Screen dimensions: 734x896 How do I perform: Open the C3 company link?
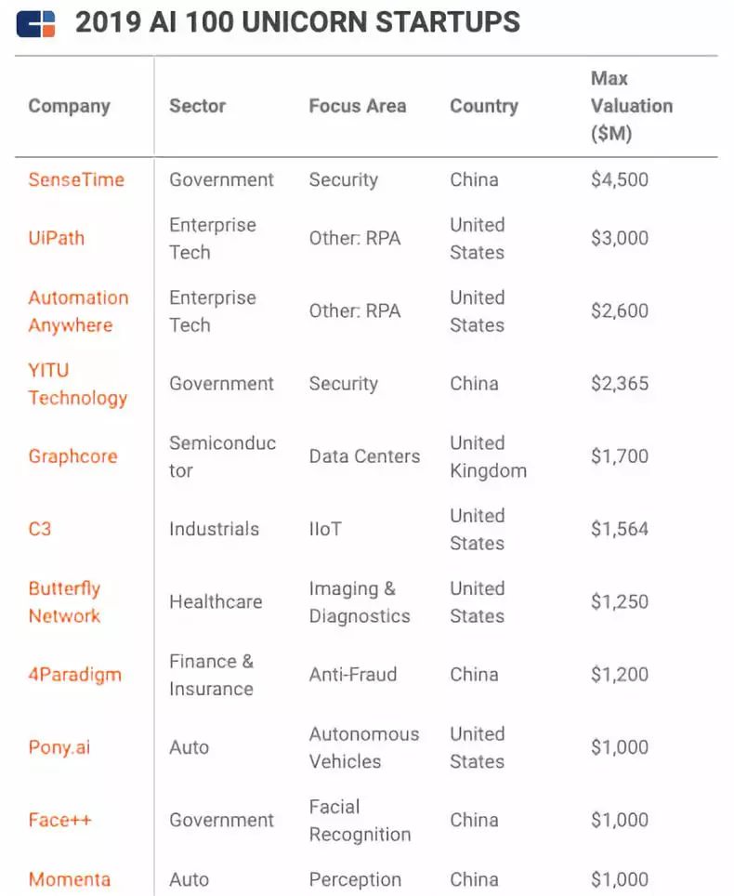(x=40, y=529)
